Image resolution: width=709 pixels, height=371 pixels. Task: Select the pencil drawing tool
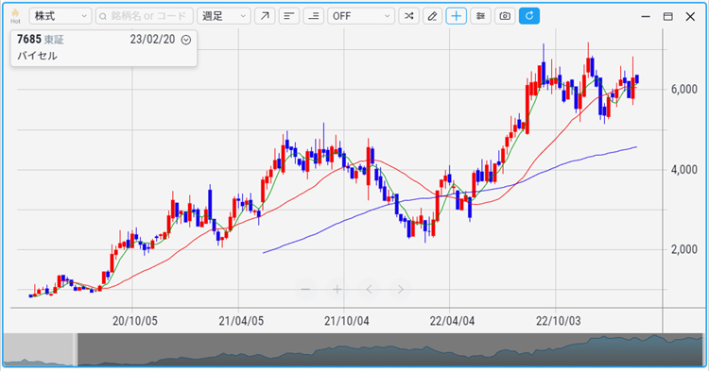click(x=433, y=16)
